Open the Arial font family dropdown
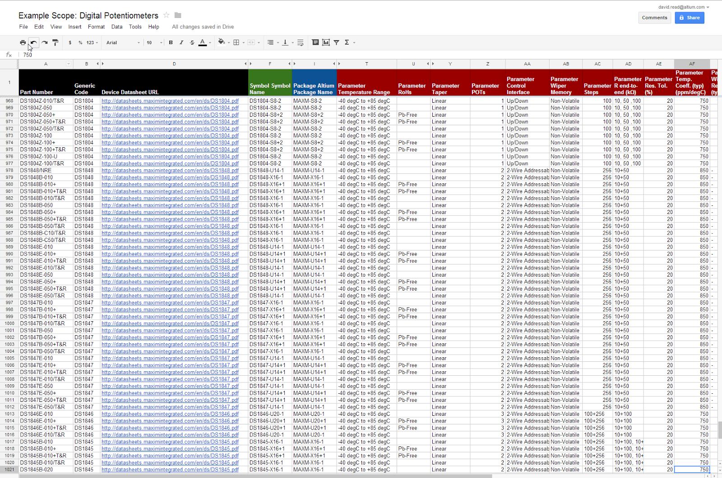Viewport: 722px width, 478px height. point(123,42)
